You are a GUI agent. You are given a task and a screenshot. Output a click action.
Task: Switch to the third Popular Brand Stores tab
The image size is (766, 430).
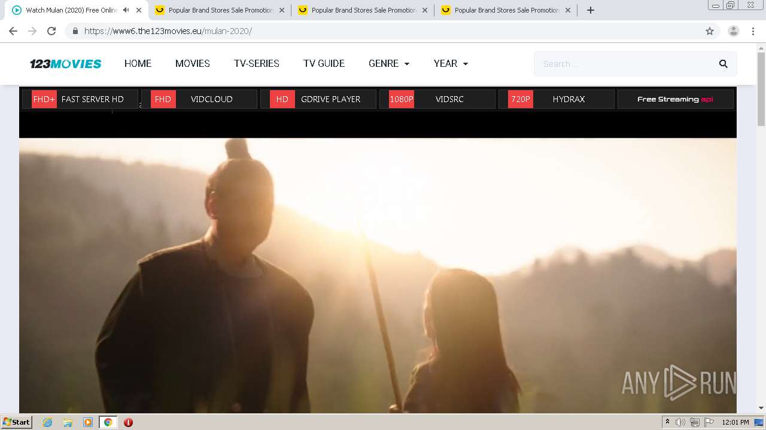click(x=506, y=10)
